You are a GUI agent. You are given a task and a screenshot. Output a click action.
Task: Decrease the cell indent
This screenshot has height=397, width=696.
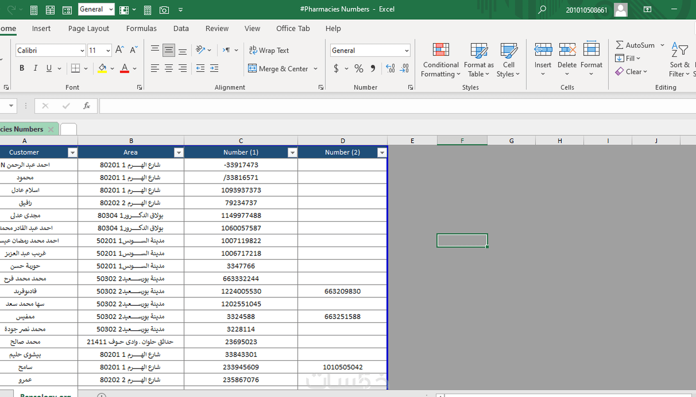(x=200, y=68)
